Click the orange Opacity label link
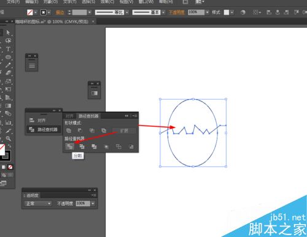307x237 pixels. pyautogui.click(x=177, y=12)
